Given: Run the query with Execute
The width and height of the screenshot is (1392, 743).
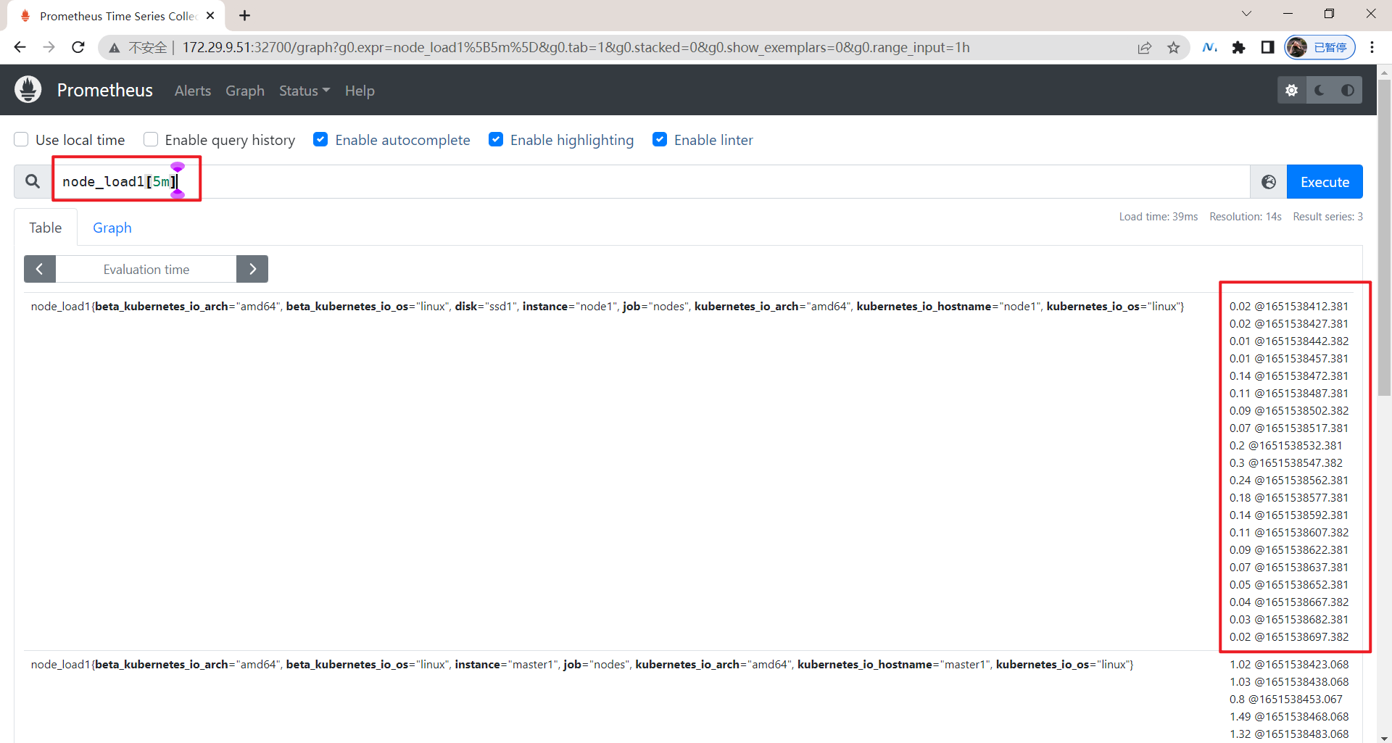Looking at the screenshot, I should pyautogui.click(x=1325, y=182).
